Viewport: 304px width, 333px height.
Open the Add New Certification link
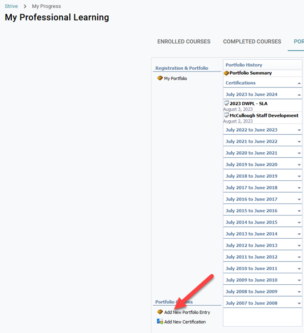click(185, 322)
